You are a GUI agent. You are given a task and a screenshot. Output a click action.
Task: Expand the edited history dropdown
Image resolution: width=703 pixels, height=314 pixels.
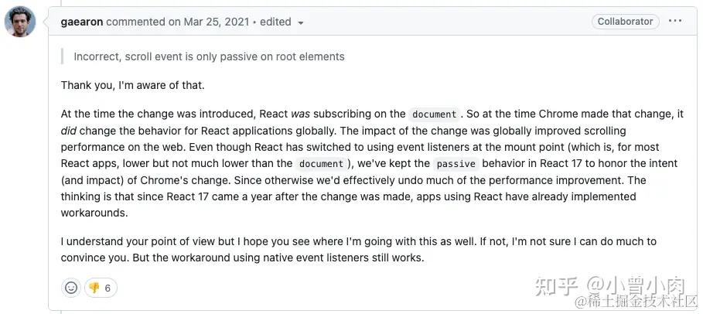(x=282, y=22)
